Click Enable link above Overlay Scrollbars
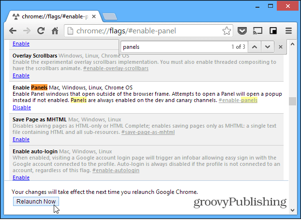The width and height of the screenshot is (301, 220). tap(21, 44)
